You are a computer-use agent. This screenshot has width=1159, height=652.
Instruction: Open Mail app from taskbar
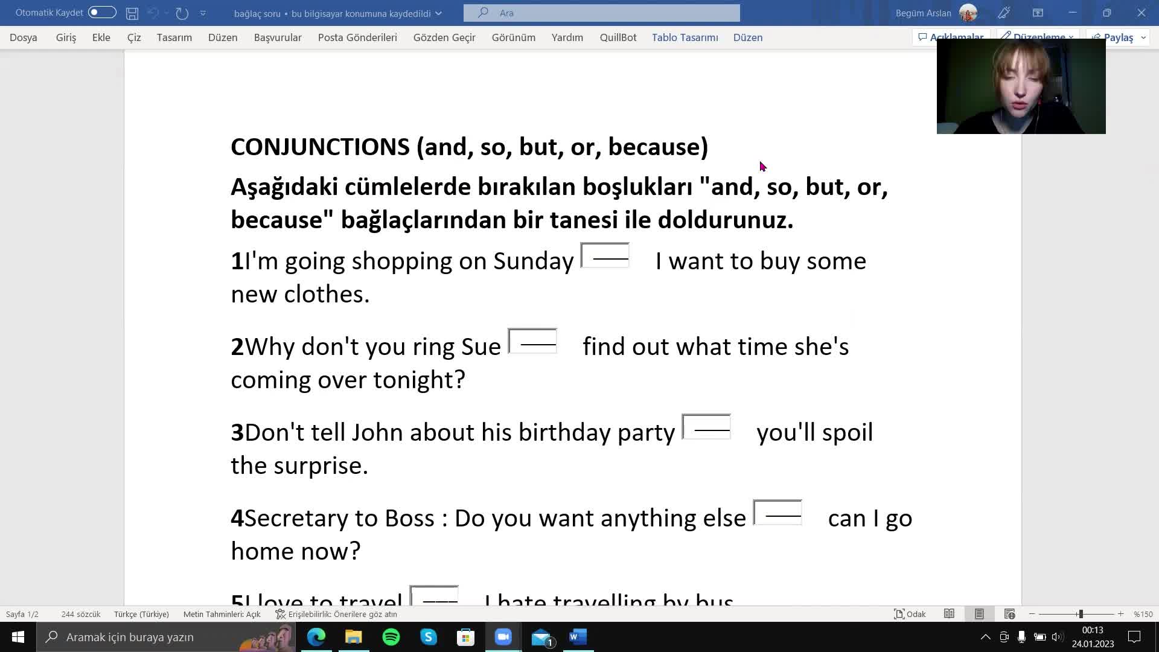(542, 638)
